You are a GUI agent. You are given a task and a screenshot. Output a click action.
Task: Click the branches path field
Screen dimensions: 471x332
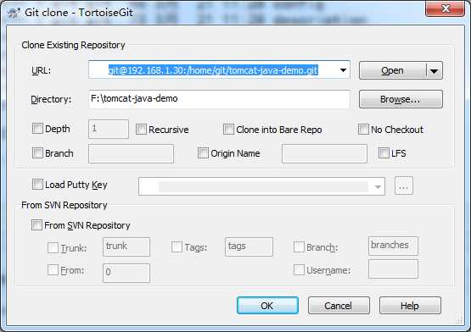click(393, 246)
